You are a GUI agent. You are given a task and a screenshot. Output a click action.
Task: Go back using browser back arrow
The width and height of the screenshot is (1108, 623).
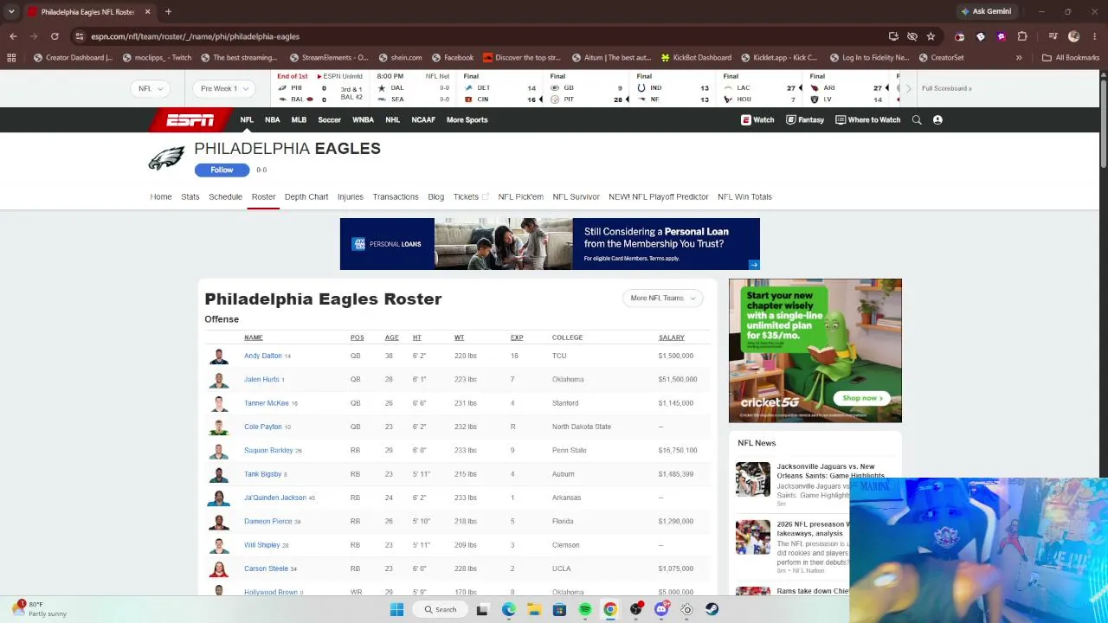[x=13, y=36]
